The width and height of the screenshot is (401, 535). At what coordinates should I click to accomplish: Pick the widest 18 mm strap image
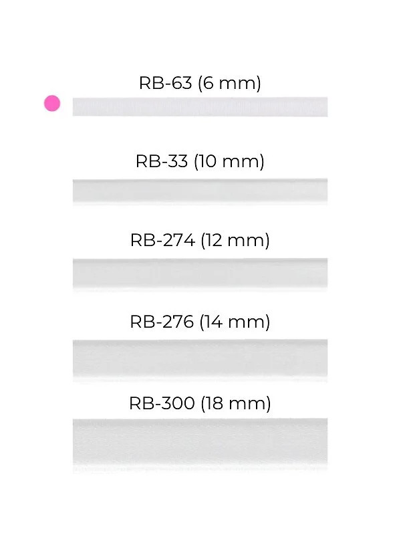[x=200, y=442]
